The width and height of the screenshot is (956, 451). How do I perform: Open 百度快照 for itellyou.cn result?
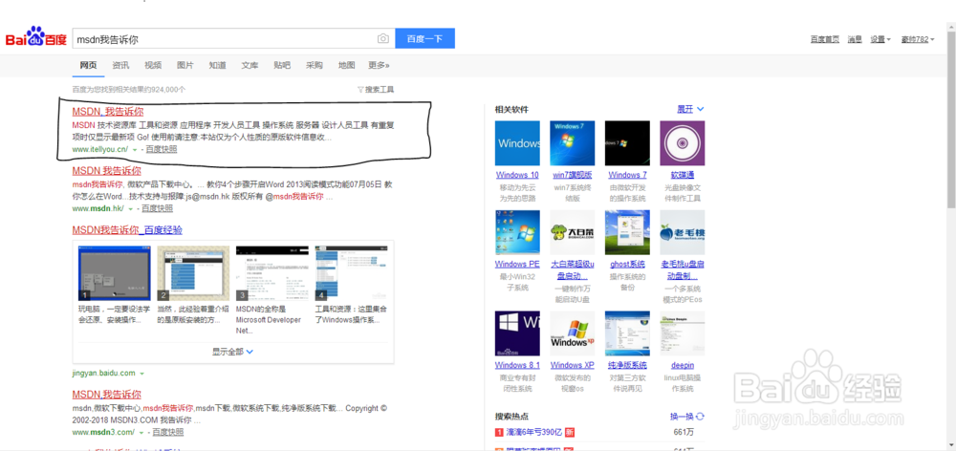[162, 149]
